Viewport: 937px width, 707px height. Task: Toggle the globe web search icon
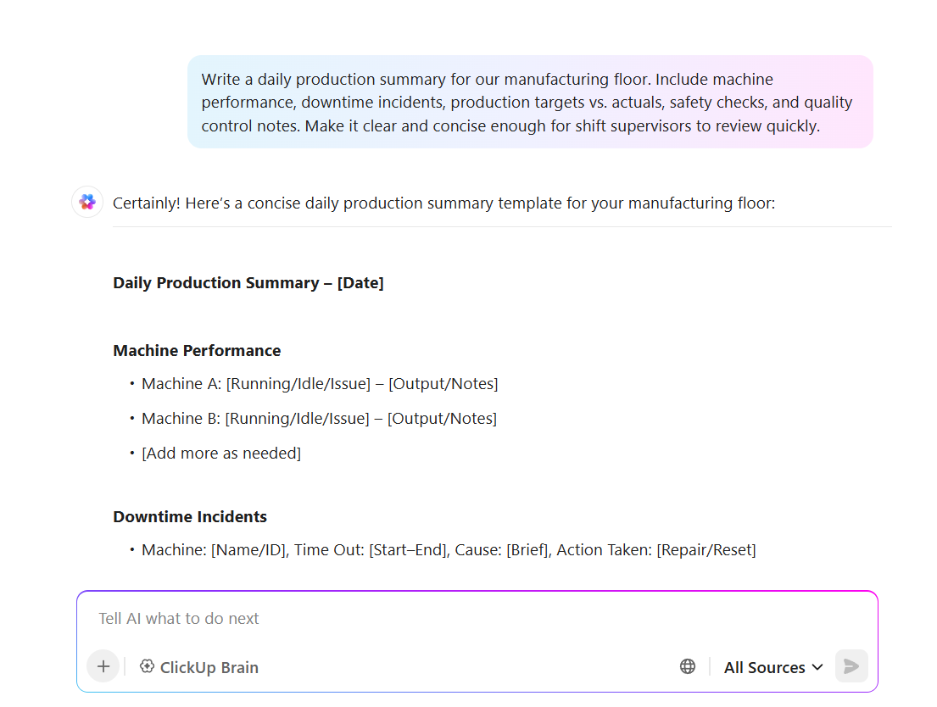pos(688,666)
